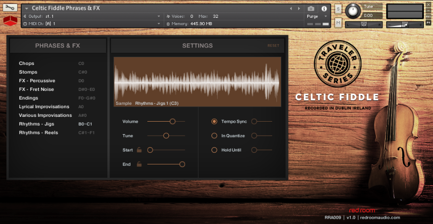Click the camera snapshot icon
This screenshot has height=224, width=433.
[311, 9]
